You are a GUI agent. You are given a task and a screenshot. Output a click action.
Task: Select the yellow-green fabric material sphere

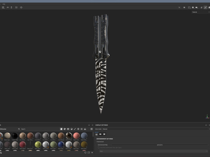point(38,145)
